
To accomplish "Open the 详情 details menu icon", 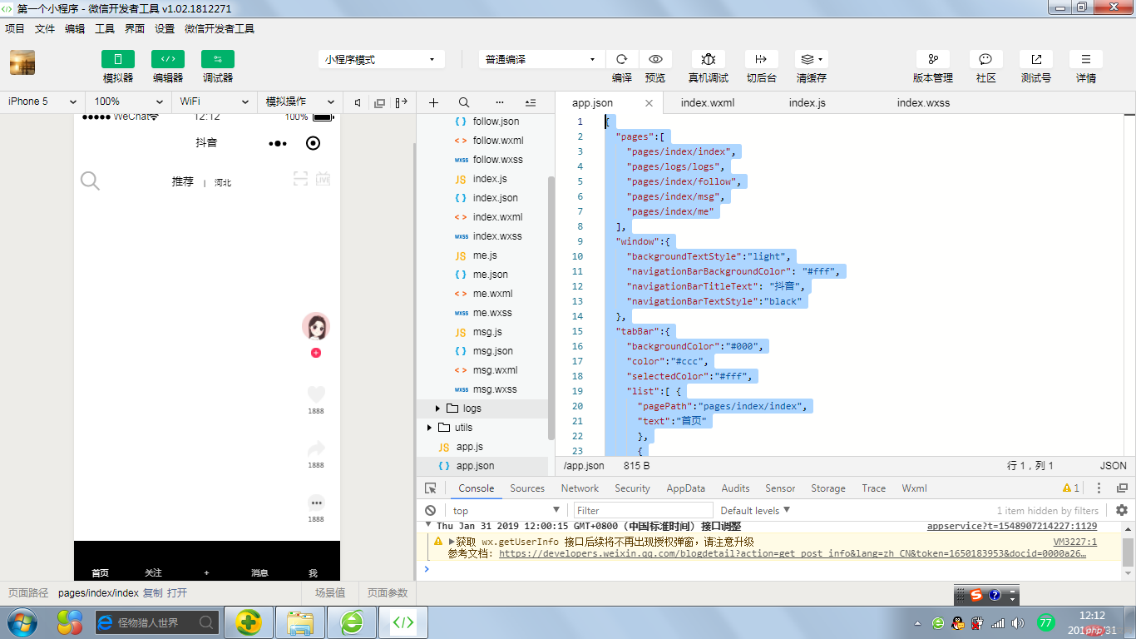I will [x=1086, y=59].
